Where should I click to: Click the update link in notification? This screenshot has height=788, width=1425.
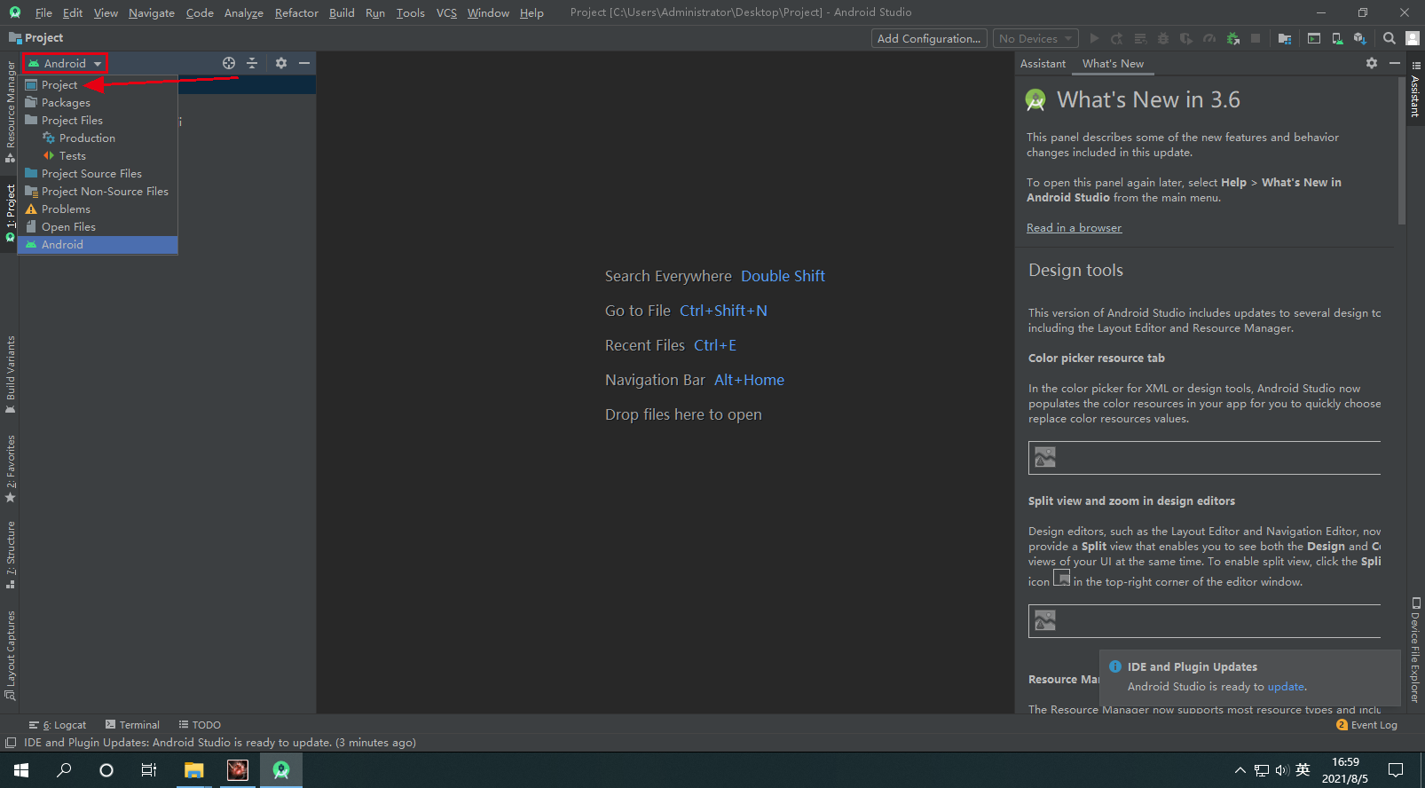[x=1286, y=687]
